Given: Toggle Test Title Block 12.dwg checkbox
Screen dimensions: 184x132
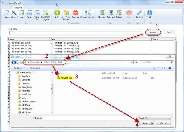Looking at the screenshot, I should (9, 51).
